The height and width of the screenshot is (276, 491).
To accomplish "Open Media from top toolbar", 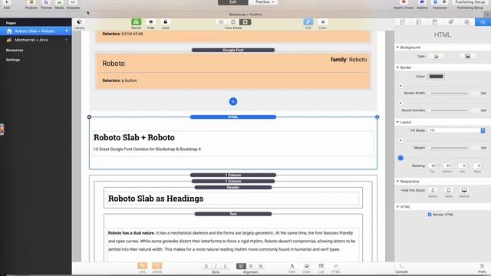I will [x=59, y=4].
